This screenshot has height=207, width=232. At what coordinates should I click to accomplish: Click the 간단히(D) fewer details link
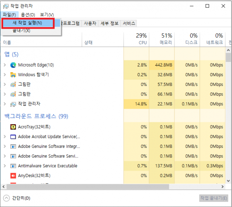21,198
